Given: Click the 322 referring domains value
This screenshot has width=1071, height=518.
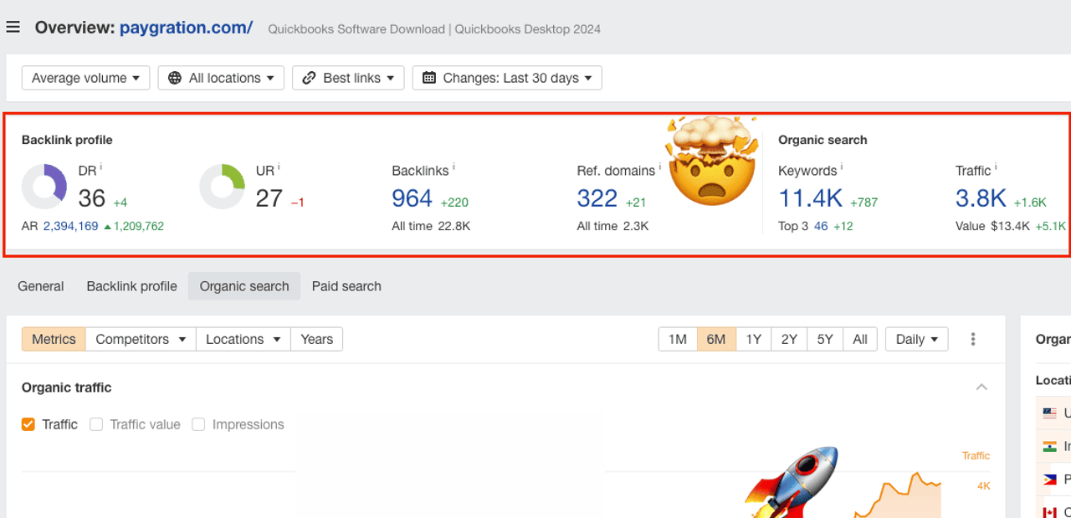Looking at the screenshot, I should 597,198.
